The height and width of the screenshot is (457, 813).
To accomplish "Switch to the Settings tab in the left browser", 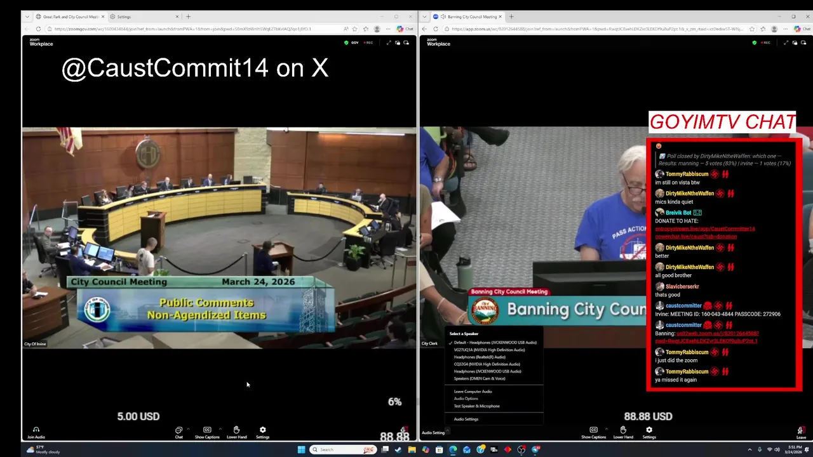I will coord(144,17).
